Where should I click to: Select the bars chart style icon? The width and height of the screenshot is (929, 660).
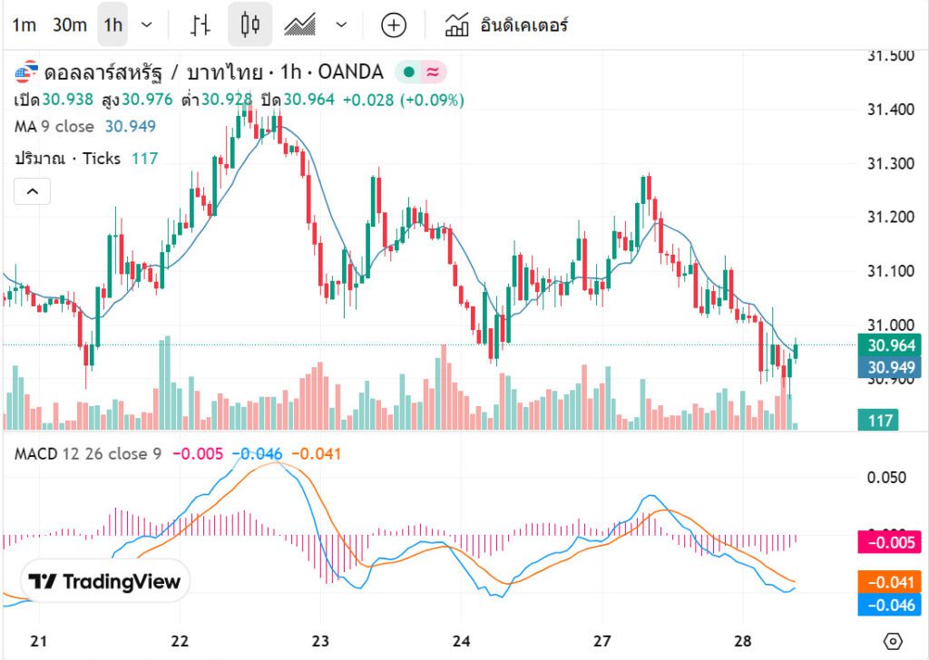pyautogui.click(x=201, y=24)
